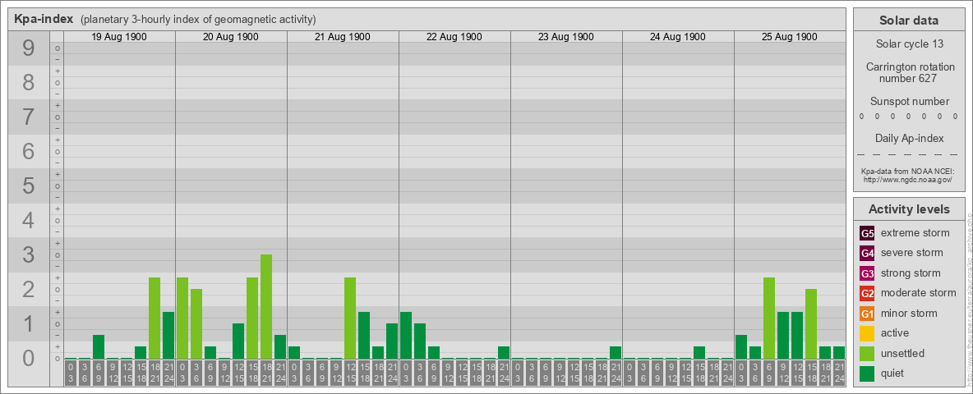Click the 22 Aug 3–6h dark green bar
Screen dimensions: 973x394
[x=419, y=341]
